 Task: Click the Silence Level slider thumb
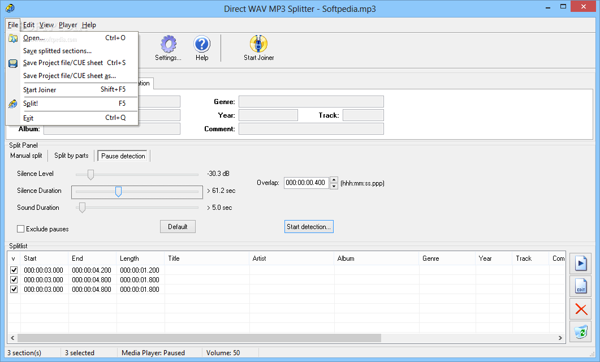[90, 174]
